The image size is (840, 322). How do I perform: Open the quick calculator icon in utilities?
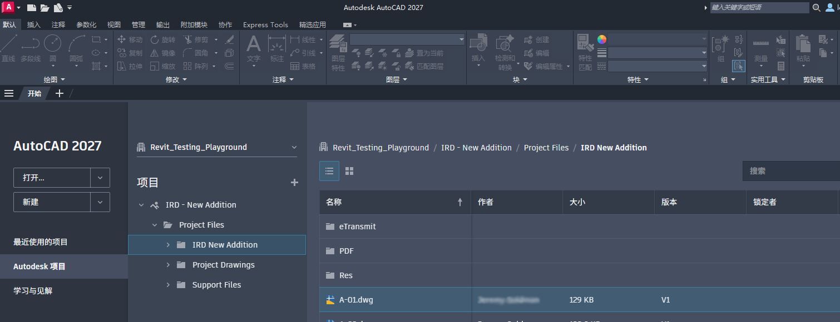pyautogui.click(x=781, y=66)
